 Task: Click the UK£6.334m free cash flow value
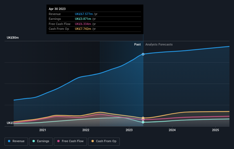coord(83,24)
